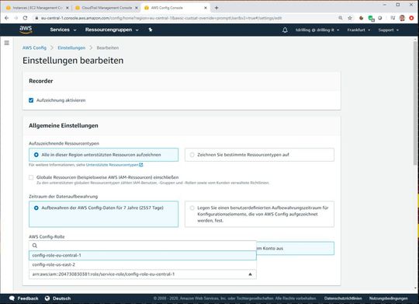419x304 pixels.
Task: Click the Feedback button in footer
Action: point(23,298)
